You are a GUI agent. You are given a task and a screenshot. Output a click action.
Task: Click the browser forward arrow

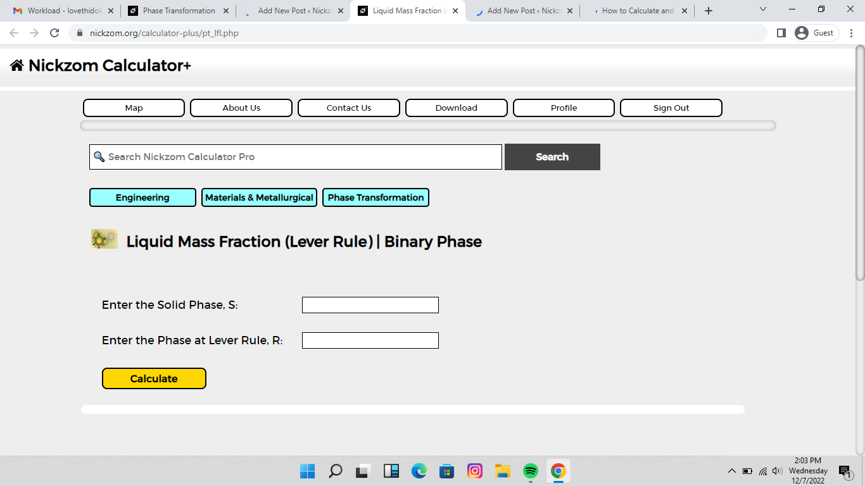[x=34, y=33]
